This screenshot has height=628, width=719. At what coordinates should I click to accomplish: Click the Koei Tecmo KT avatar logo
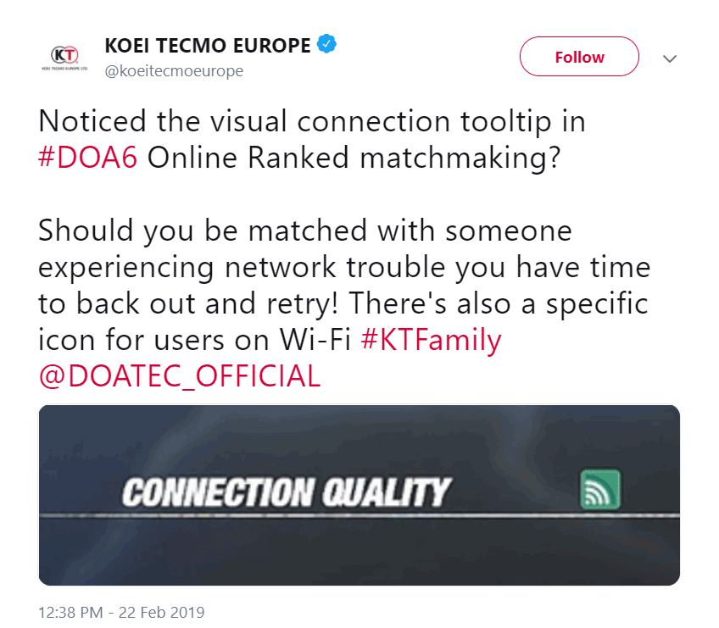click(64, 57)
